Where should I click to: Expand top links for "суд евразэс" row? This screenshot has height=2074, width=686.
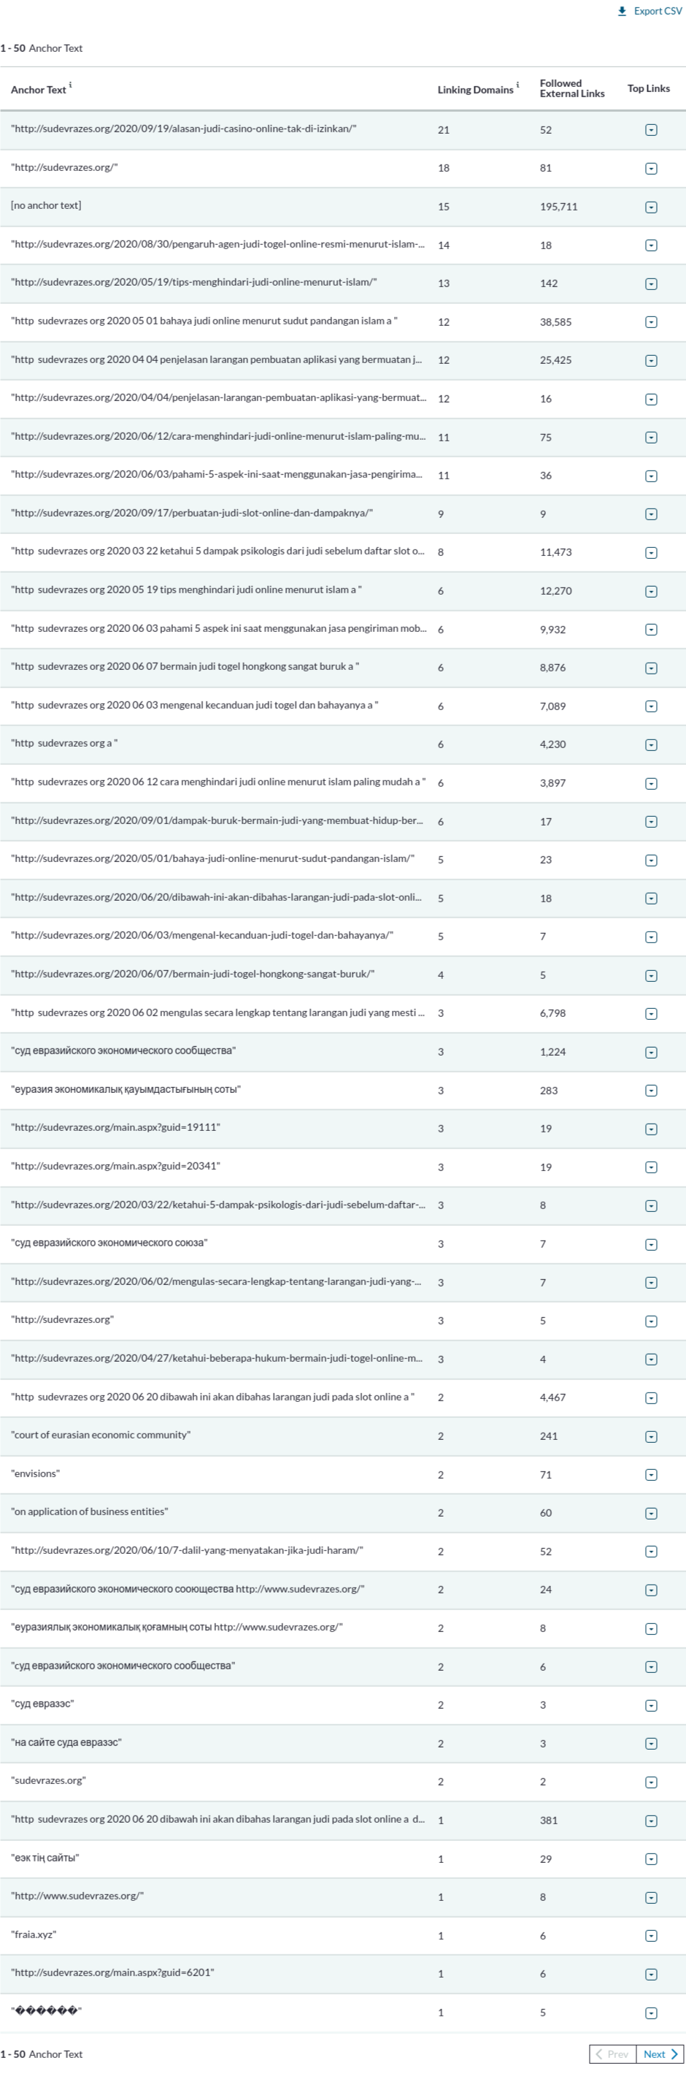652,1705
